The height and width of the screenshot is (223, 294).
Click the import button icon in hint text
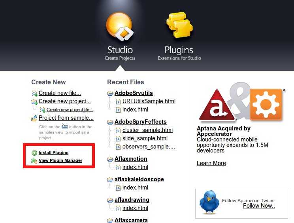point(65,126)
